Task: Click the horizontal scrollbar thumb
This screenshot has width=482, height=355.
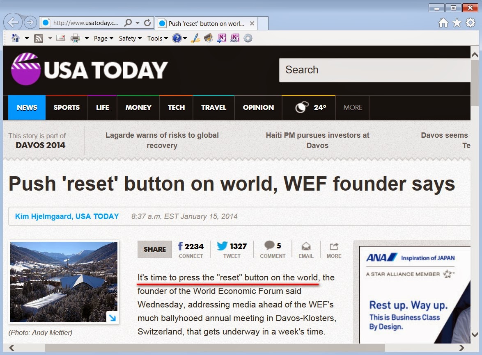Action: click(215, 348)
